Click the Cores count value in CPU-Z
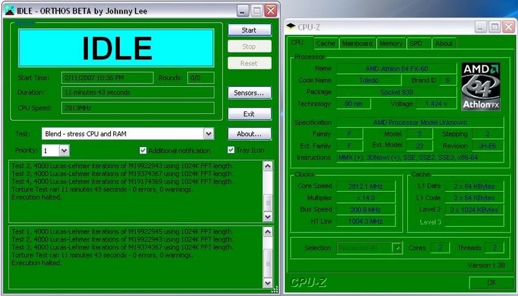Viewport: 518px width, 296px height. point(440,248)
